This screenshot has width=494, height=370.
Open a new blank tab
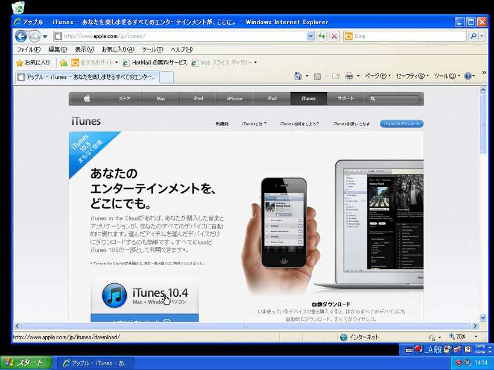pos(166,77)
